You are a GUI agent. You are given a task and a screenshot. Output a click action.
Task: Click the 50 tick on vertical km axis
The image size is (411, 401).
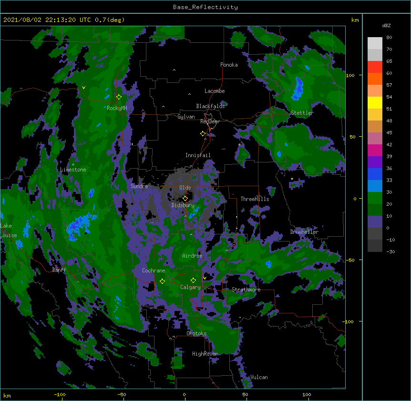352,137
